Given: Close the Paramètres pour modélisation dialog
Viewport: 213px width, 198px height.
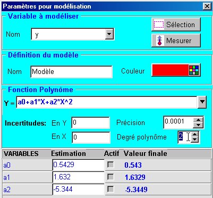Looking at the screenshot, I should (207, 6).
